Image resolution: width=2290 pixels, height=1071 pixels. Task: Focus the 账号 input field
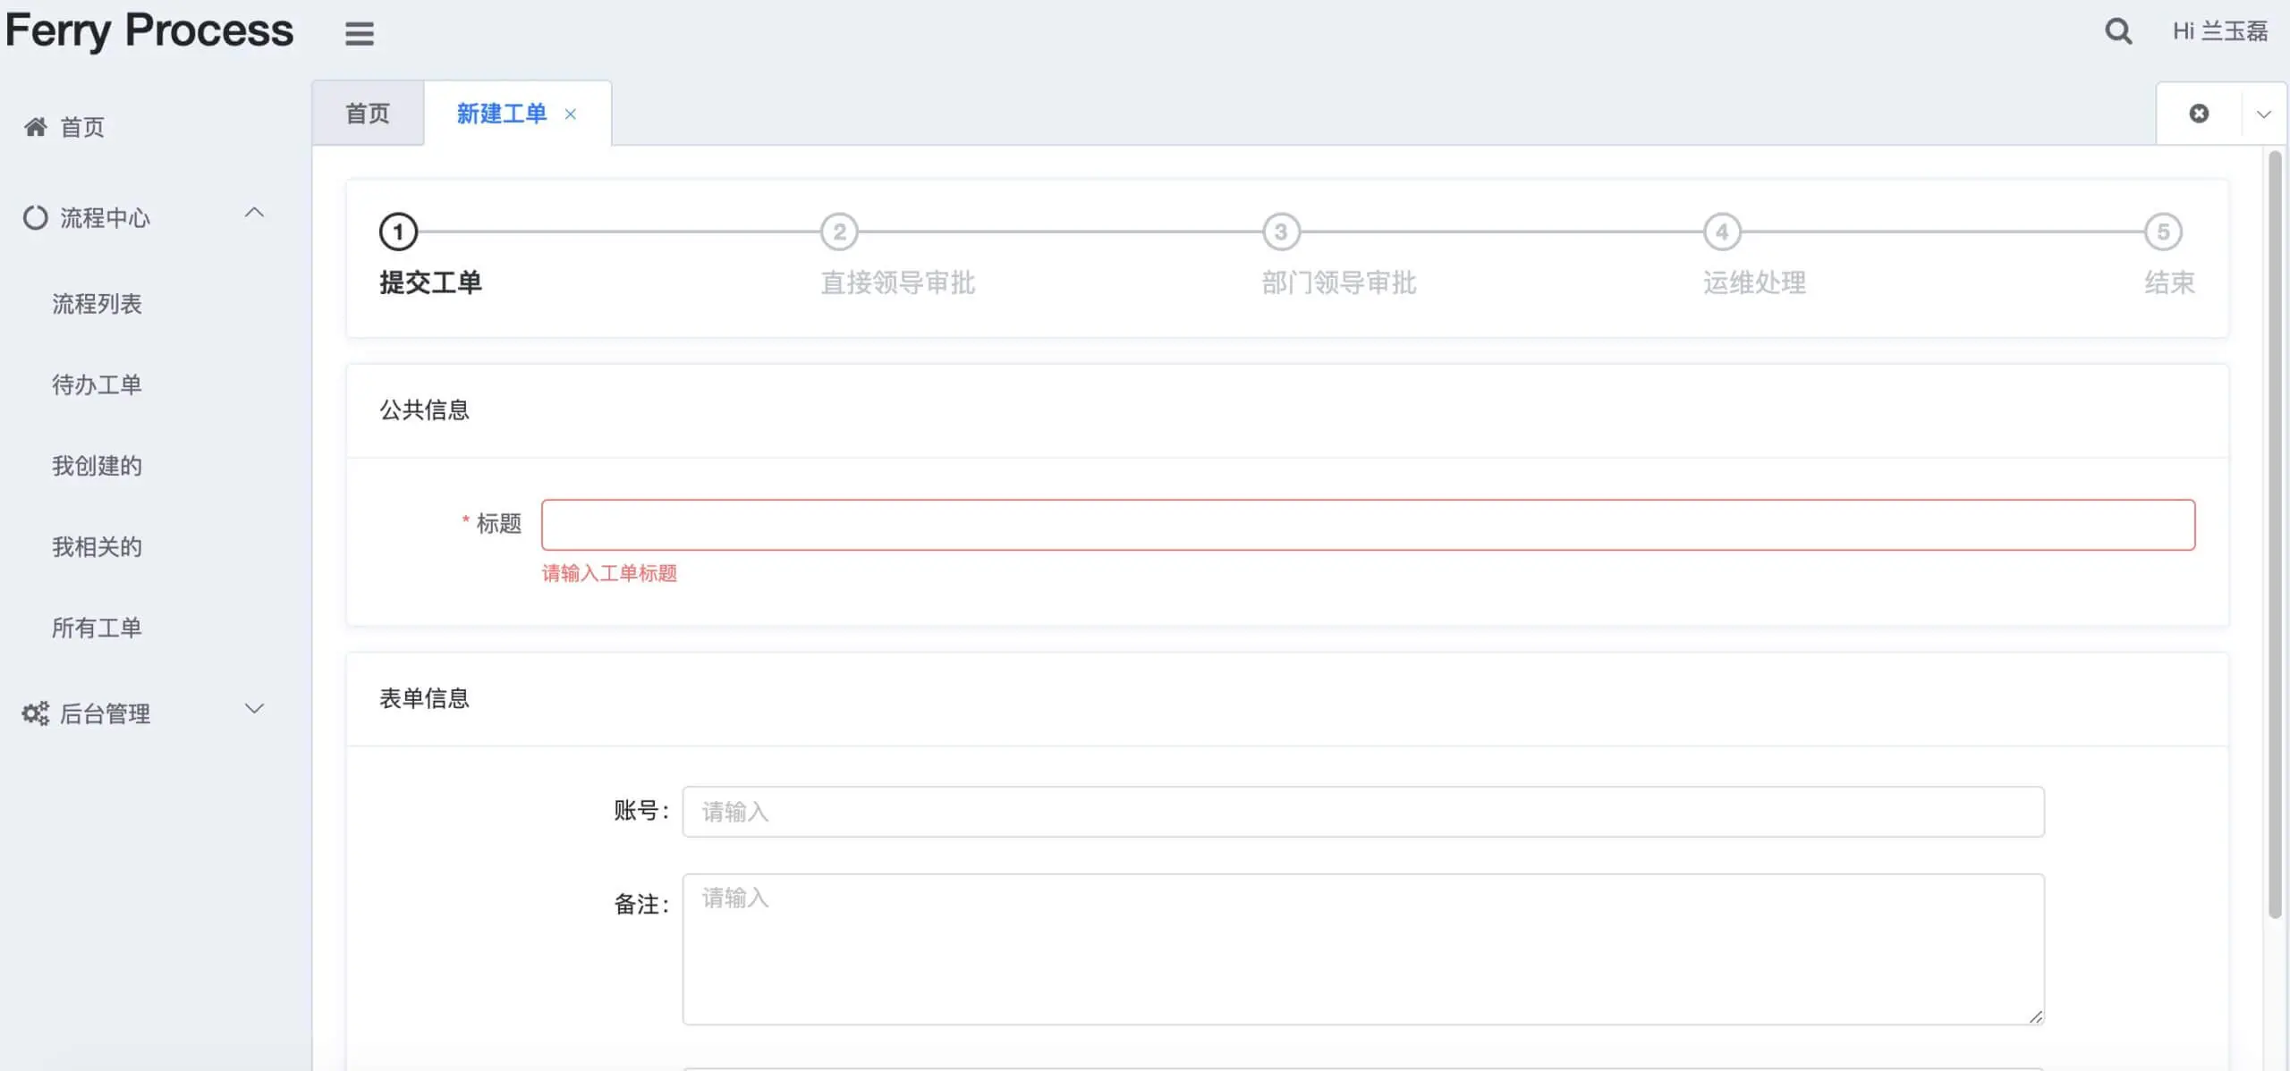pyautogui.click(x=1362, y=812)
